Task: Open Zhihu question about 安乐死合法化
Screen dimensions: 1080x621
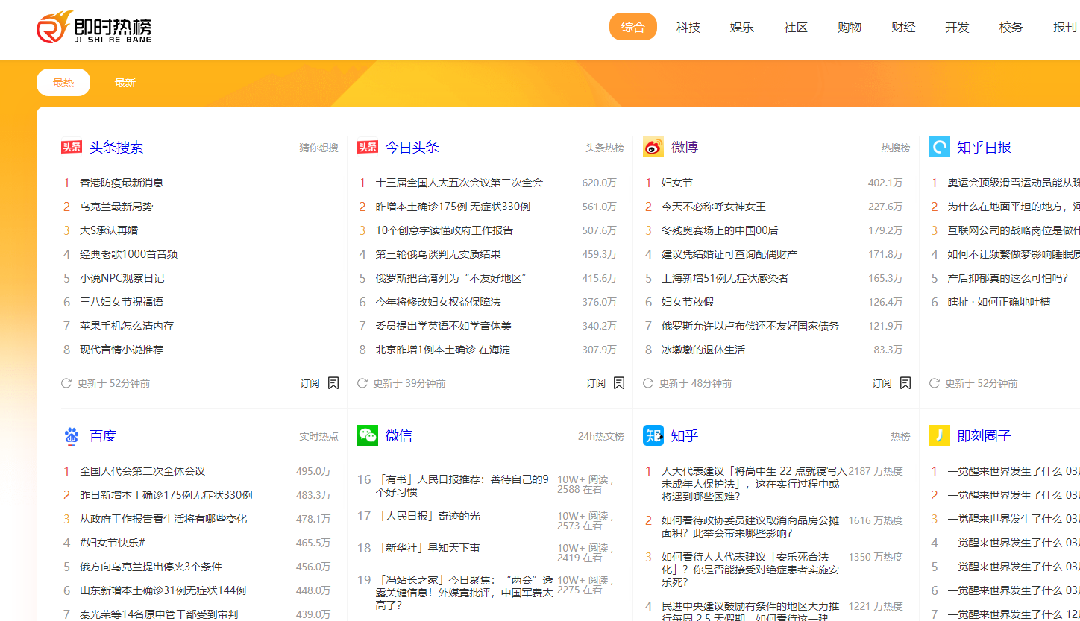Action: coord(750,570)
